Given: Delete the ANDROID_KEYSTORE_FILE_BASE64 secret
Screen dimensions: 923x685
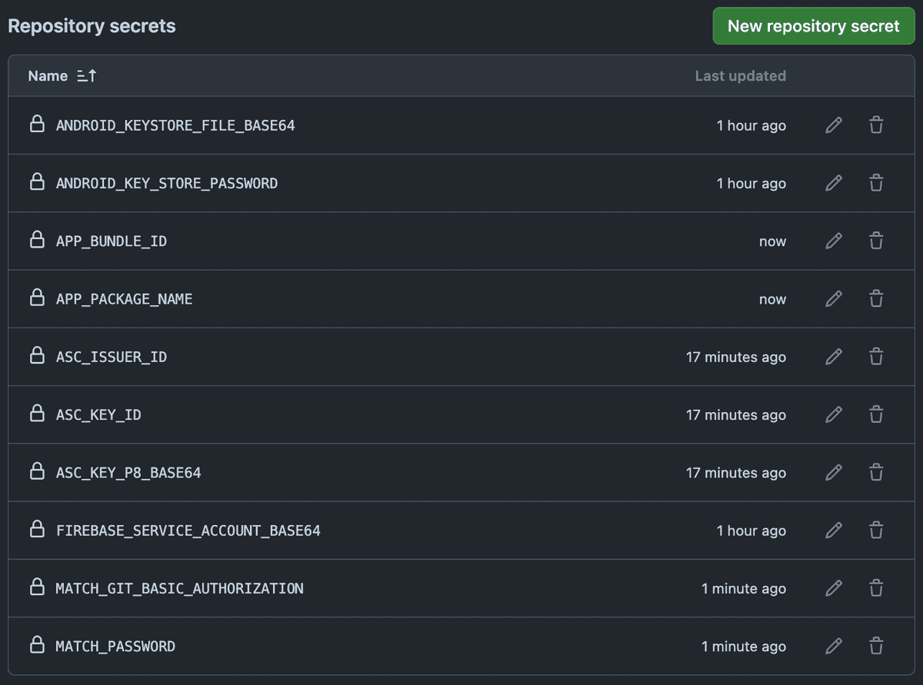Looking at the screenshot, I should (875, 125).
